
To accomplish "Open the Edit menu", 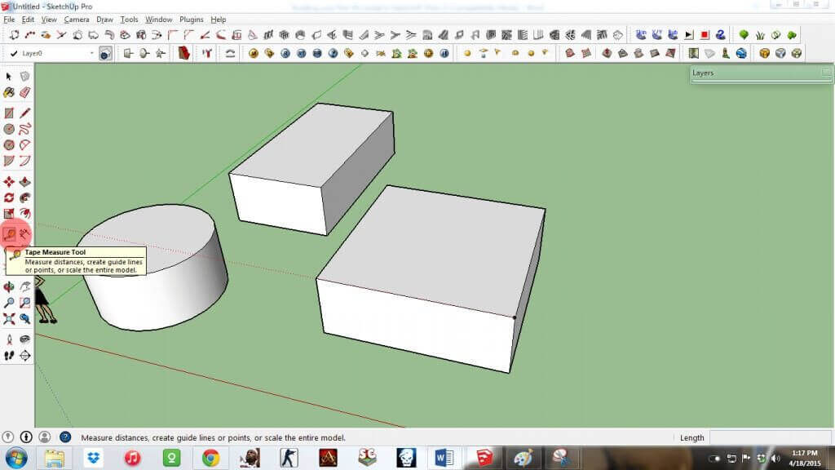I will pyautogui.click(x=28, y=20).
